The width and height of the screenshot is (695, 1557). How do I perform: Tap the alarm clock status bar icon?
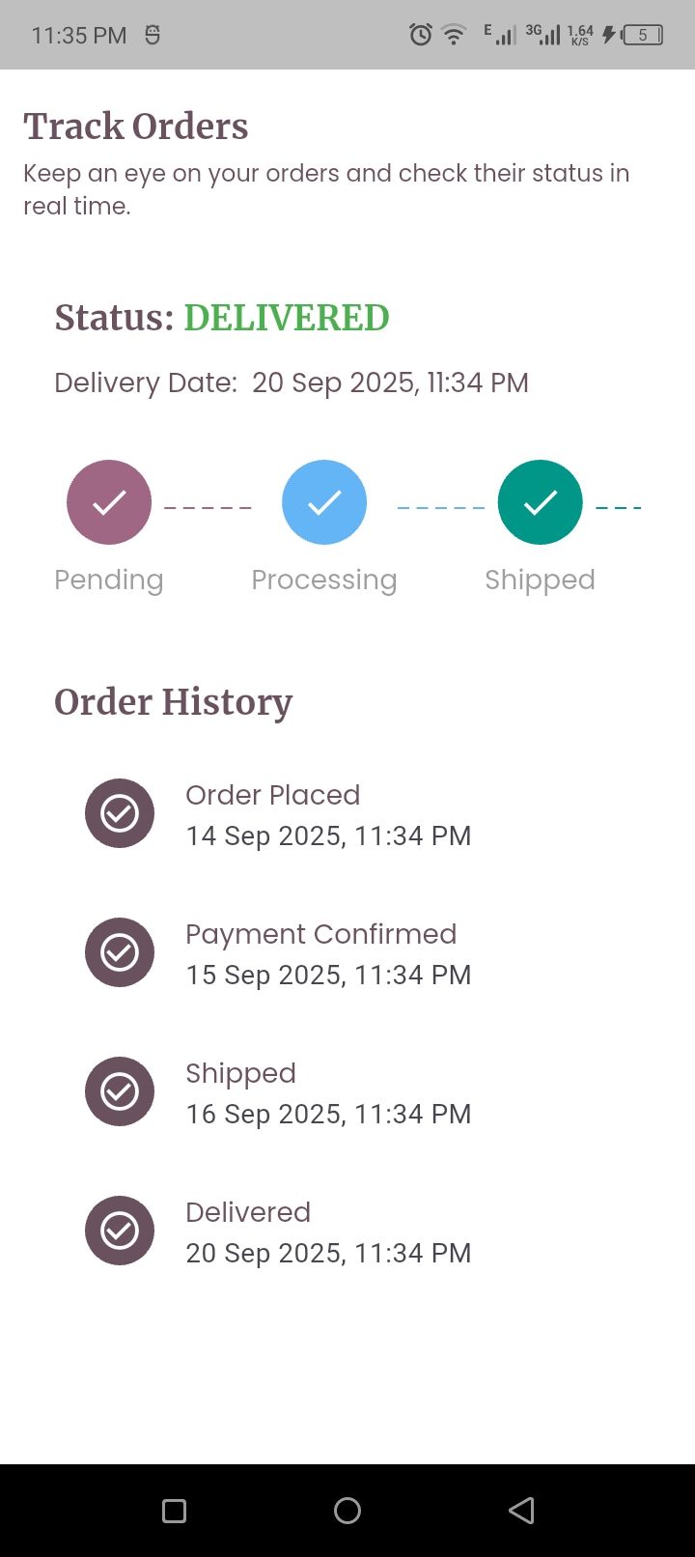tap(420, 36)
